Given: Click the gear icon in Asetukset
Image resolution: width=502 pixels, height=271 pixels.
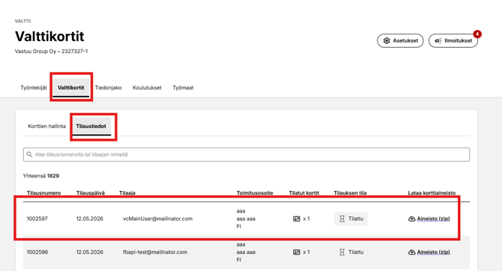Looking at the screenshot, I should coord(387,40).
